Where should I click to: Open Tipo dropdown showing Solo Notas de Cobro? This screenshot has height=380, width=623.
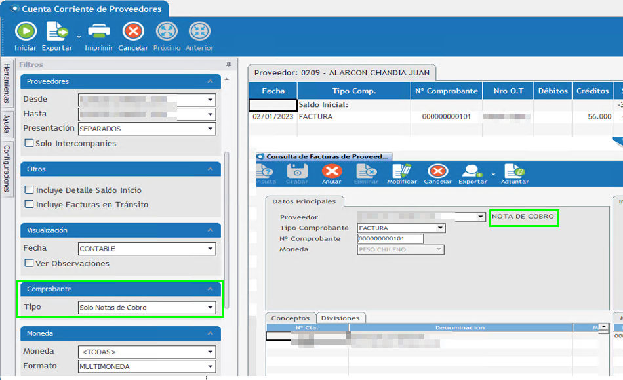click(211, 308)
